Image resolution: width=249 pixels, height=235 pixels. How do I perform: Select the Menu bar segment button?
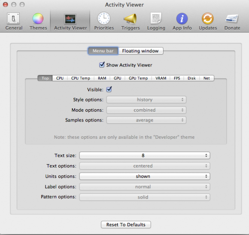(x=103, y=51)
